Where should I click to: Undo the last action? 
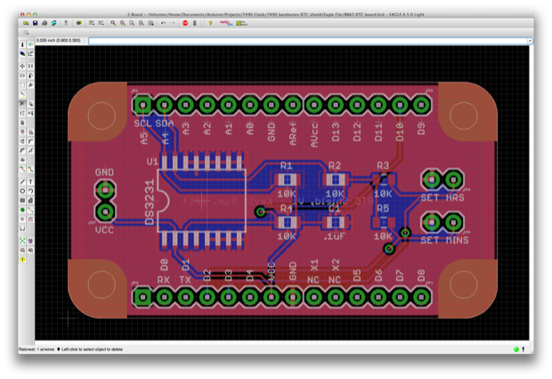[163, 23]
